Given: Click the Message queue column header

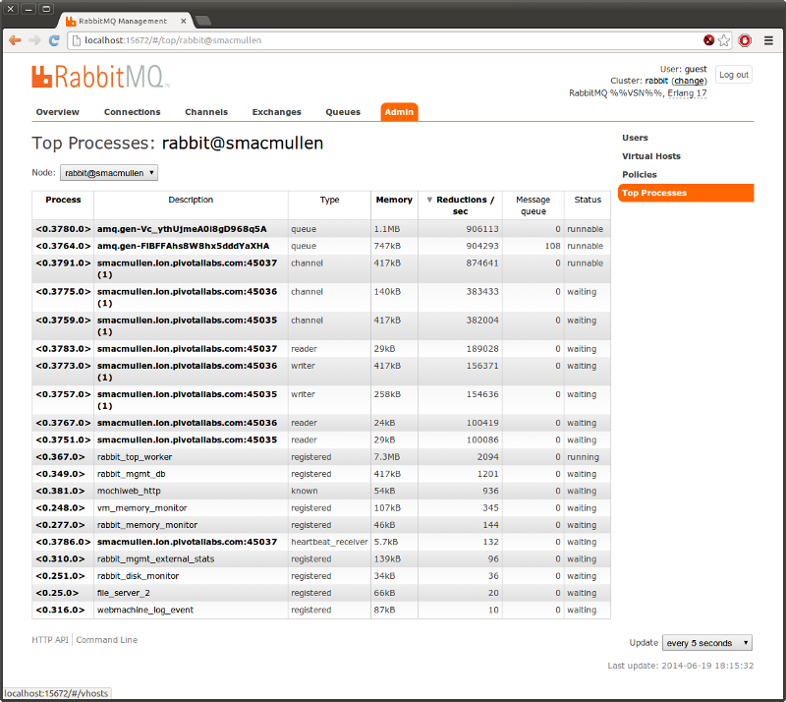Looking at the screenshot, I should coord(533,205).
